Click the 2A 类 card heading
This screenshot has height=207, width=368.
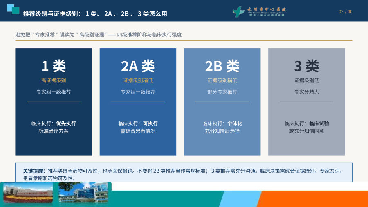(x=138, y=66)
